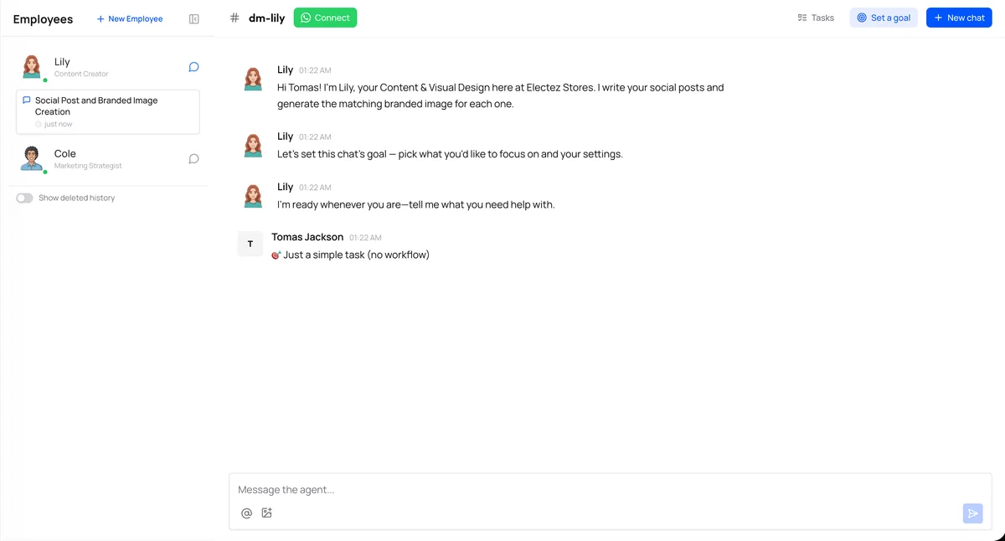The width and height of the screenshot is (1005, 541).
Task: Click the mention (@) icon in composer
Action: coord(246,513)
